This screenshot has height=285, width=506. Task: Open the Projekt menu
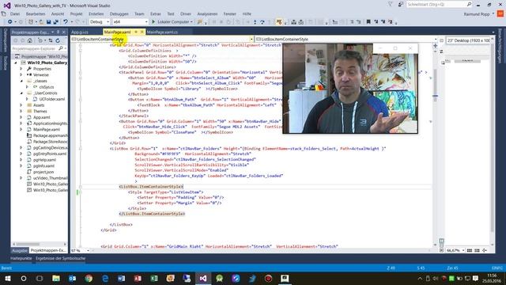76,14
